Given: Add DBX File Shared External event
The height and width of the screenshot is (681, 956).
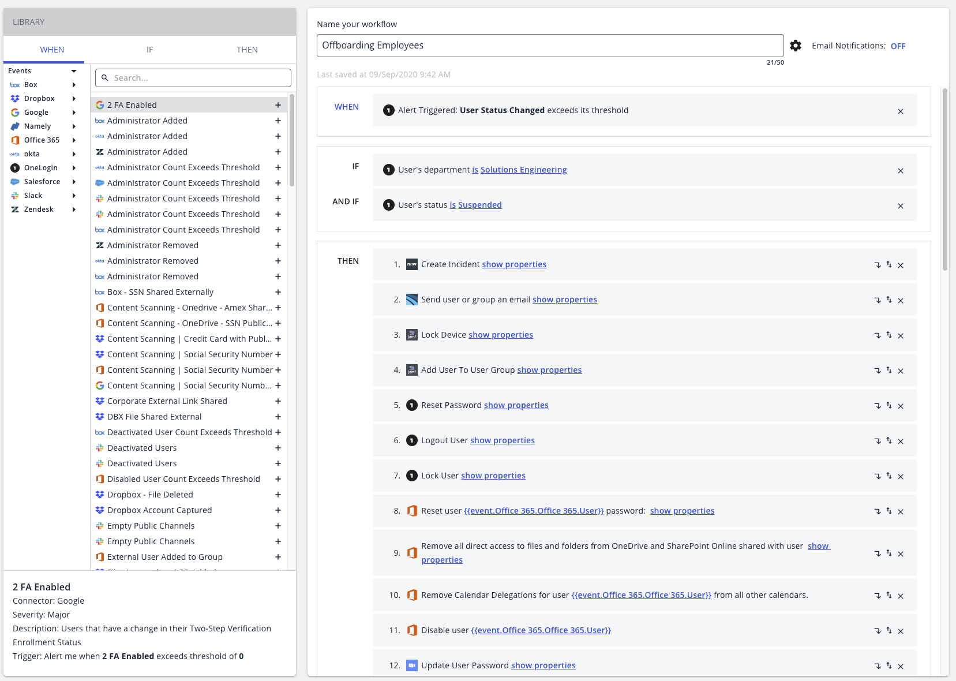Looking at the screenshot, I should (x=278, y=417).
